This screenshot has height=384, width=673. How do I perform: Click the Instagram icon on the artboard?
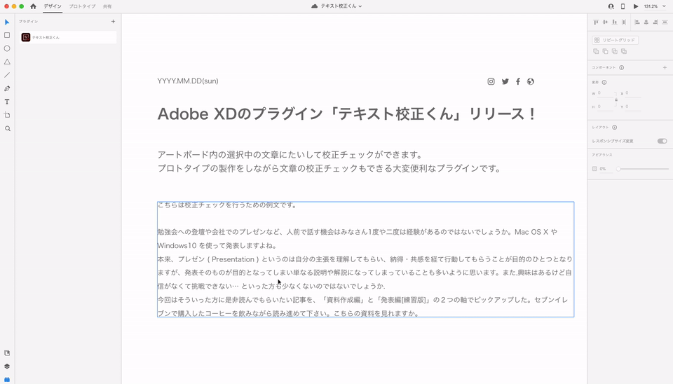(491, 81)
